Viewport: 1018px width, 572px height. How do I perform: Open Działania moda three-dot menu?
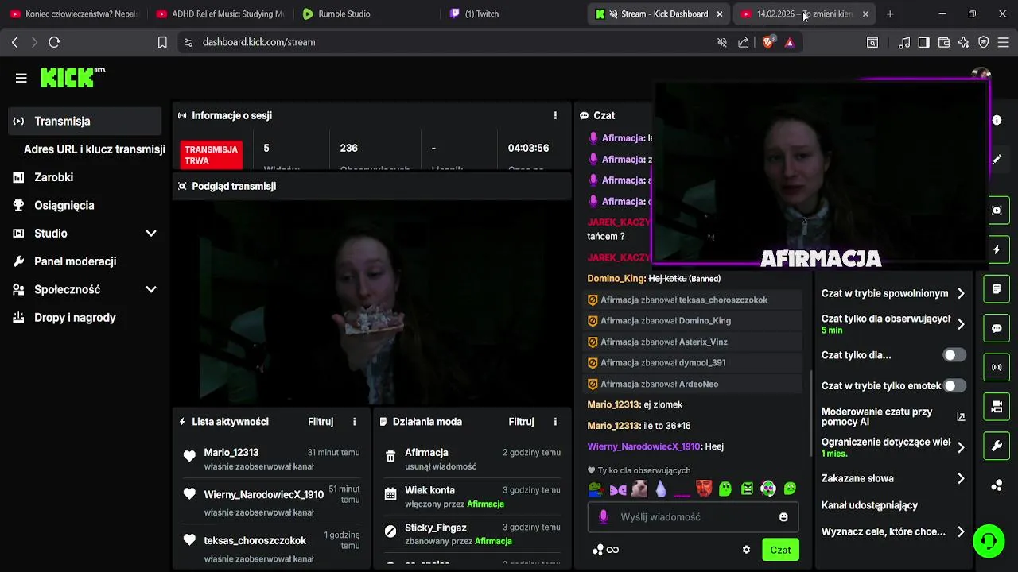(x=555, y=422)
